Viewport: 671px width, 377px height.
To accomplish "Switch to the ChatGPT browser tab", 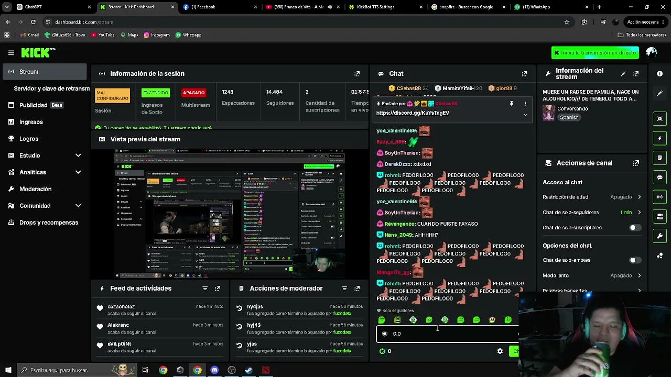I will click(x=52, y=7).
